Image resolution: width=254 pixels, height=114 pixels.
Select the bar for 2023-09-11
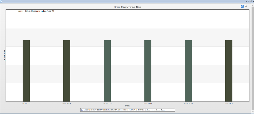(x=26, y=71)
